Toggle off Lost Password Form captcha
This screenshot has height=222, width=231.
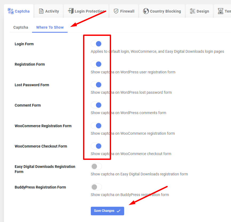[x=96, y=85]
